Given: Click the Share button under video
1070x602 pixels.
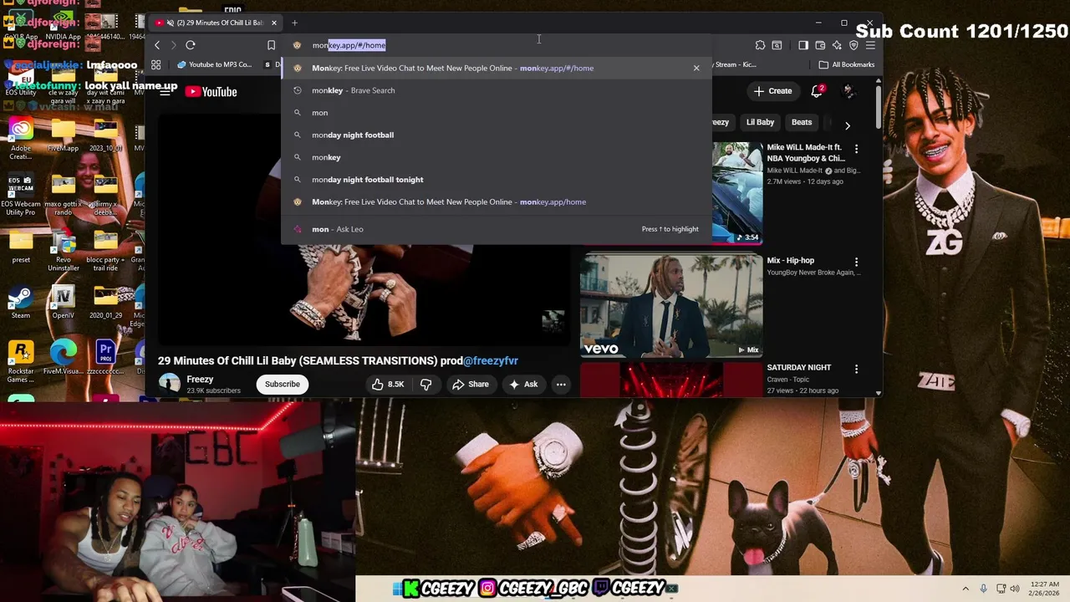Looking at the screenshot, I should 471,385.
